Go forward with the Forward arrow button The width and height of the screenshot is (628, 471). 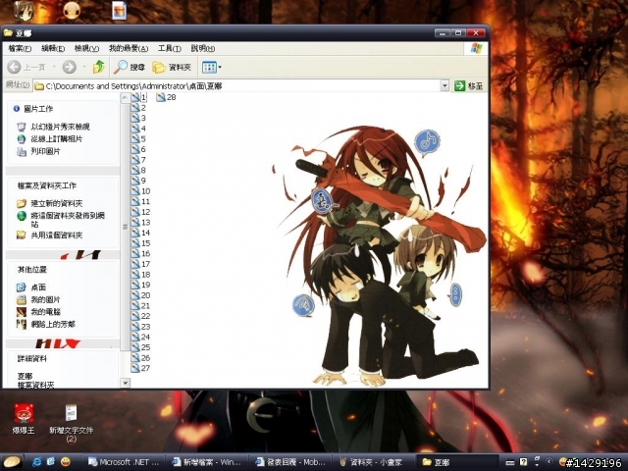pyautogui.click(x=70, y=67)
